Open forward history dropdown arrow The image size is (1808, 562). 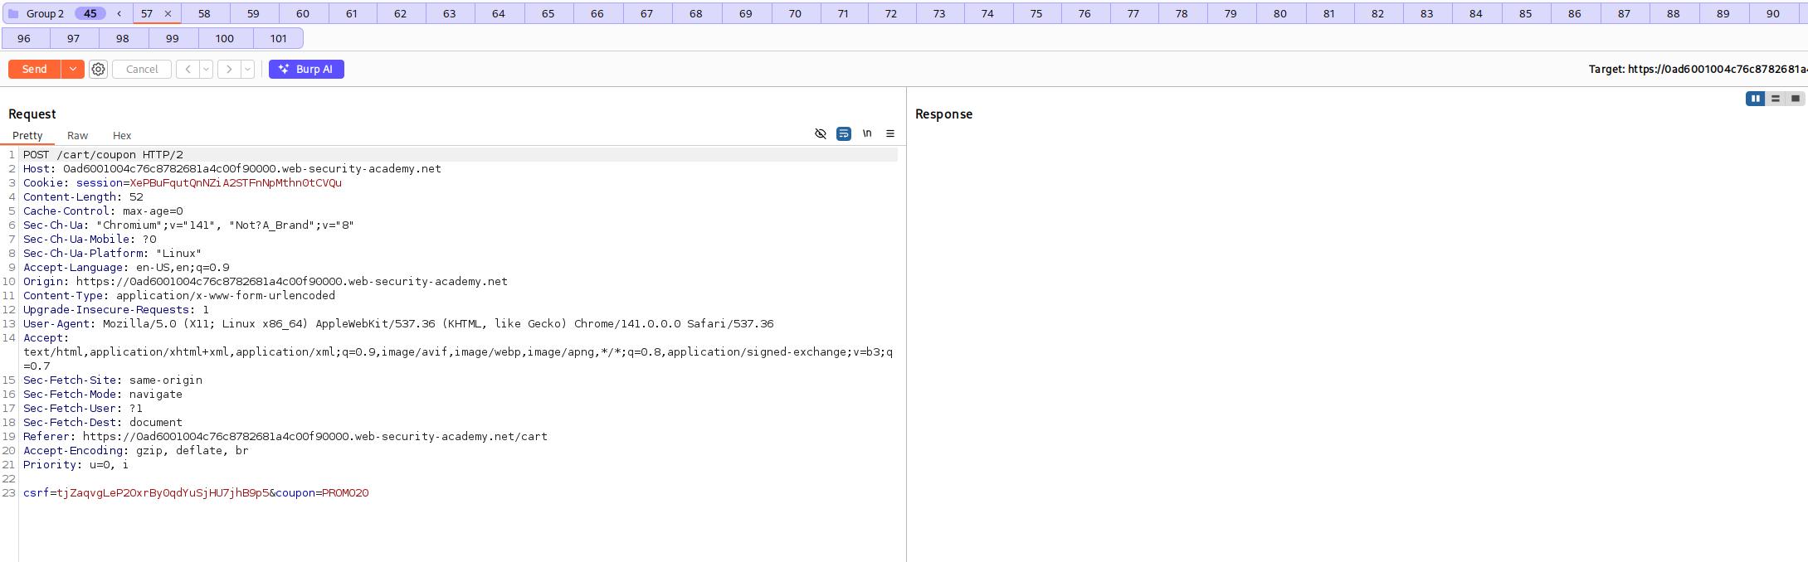(x=248, y=70)
